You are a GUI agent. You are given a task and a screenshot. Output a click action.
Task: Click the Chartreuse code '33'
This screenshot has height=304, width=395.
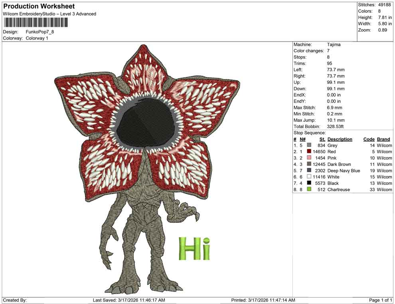click(x=372, y=190)
